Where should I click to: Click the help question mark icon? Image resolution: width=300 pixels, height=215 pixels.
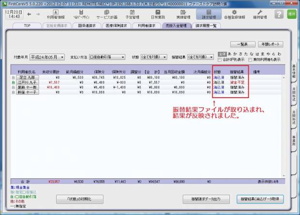pos(278,14)
